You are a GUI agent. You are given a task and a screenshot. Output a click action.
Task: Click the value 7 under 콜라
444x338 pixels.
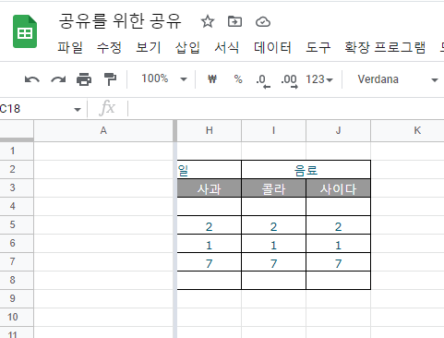273,262
